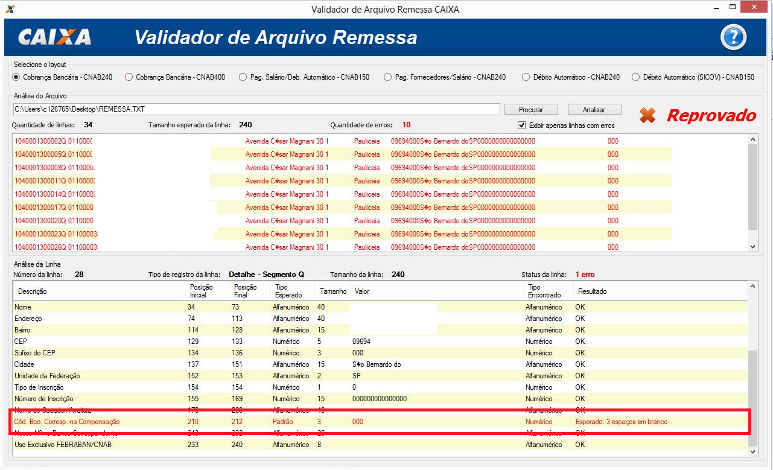Image resolution: width=773 pixels, height=470 pixels.
Task: Click 'Detalhe - Segmento Q' record type text
Action: (x=266, y=274)
